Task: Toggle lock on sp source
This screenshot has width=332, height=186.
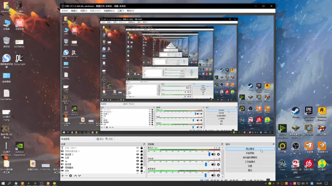Action: click(x=142, y=161)
